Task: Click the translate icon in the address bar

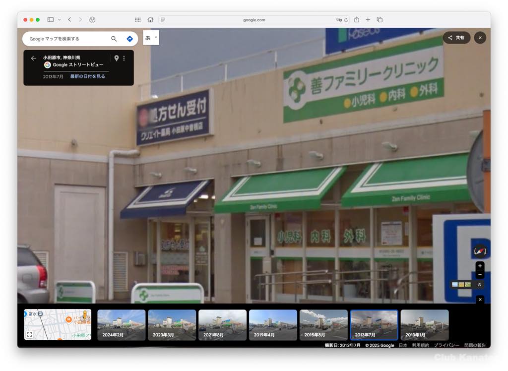Action: point(339,20)
